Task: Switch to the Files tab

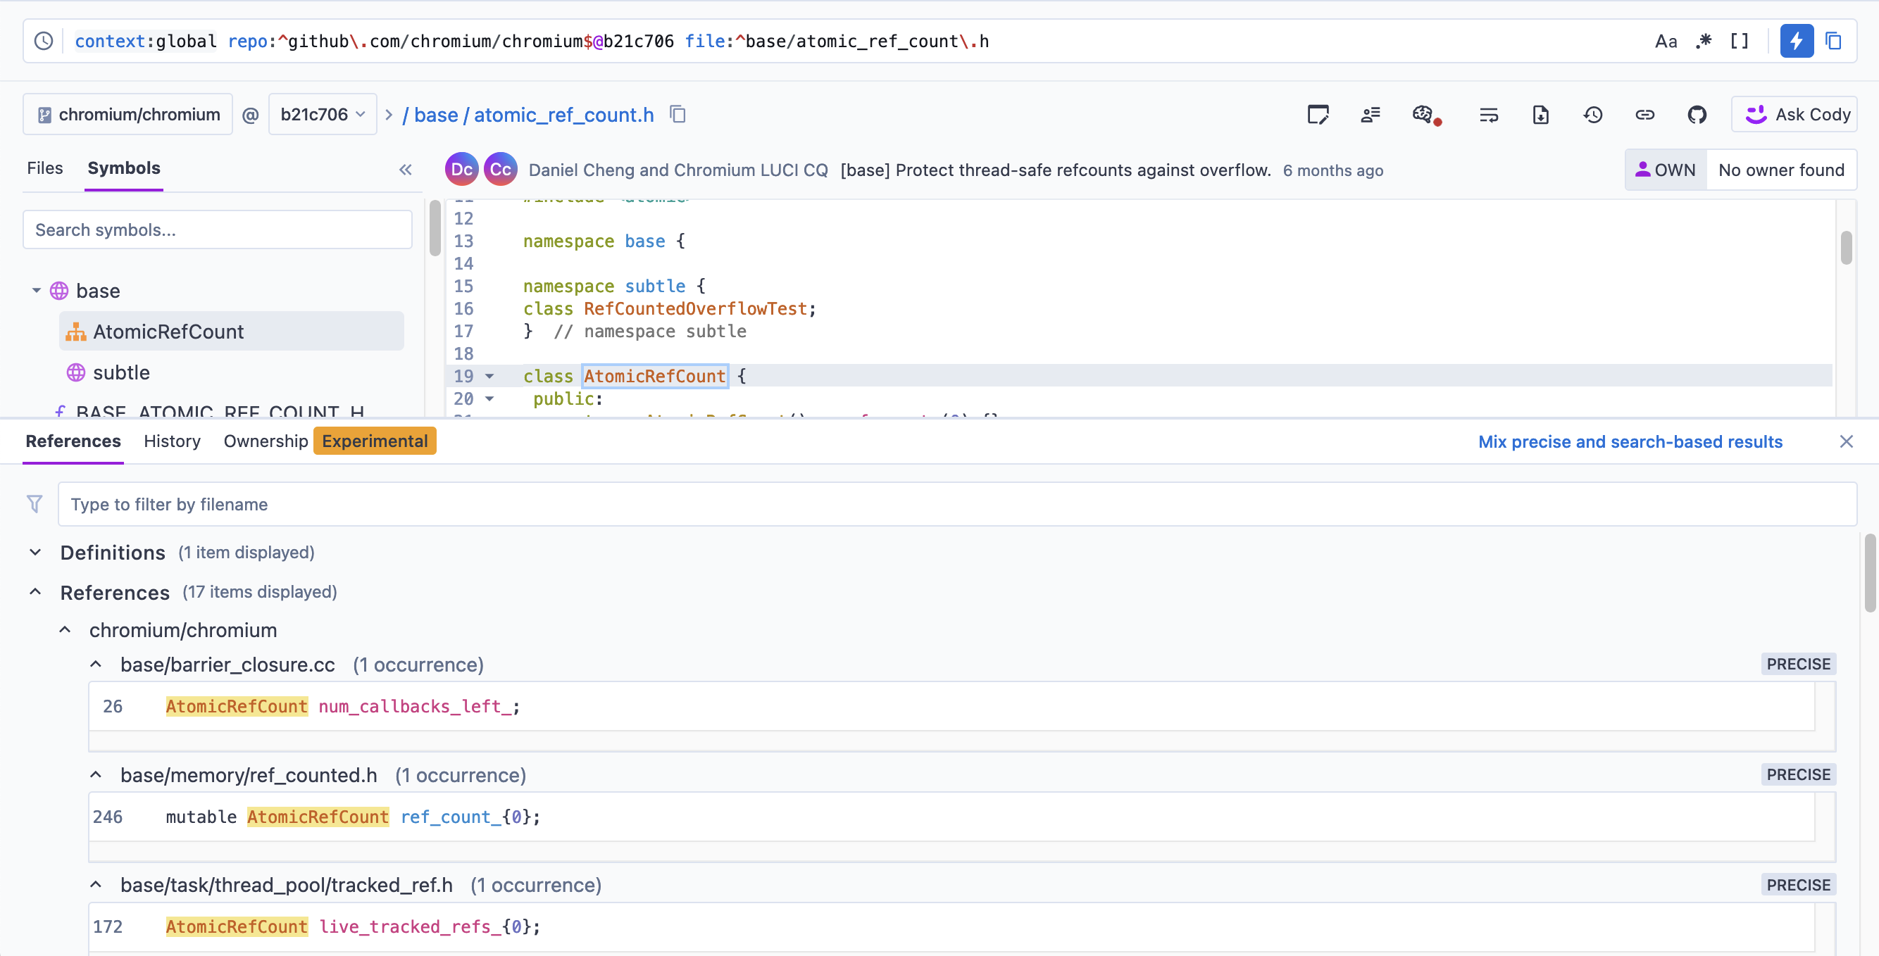Action: click(x=44, y=168)
